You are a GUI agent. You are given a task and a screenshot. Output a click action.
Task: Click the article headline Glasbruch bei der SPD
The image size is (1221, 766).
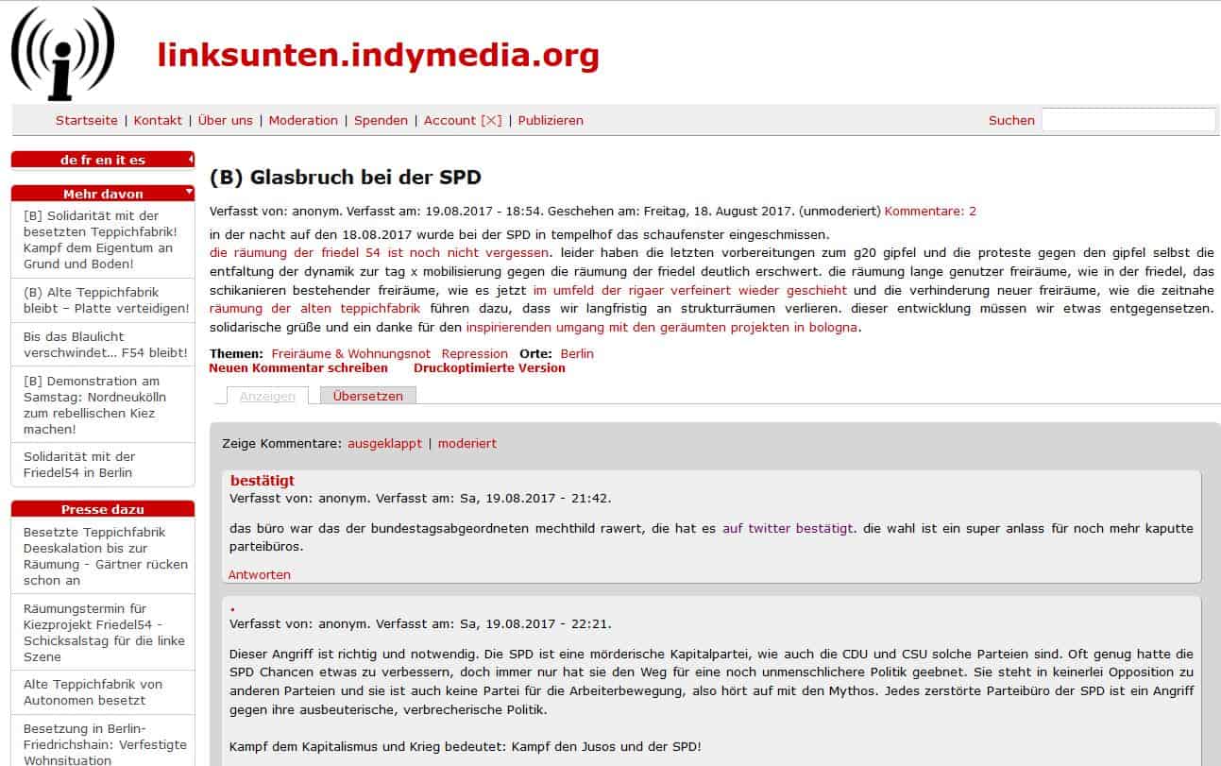pyautogui.click(x=346, y=178)
